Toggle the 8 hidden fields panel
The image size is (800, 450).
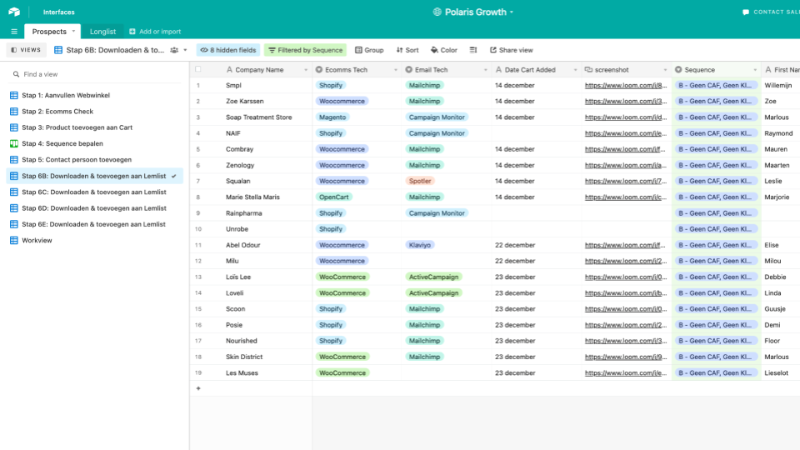228,50
